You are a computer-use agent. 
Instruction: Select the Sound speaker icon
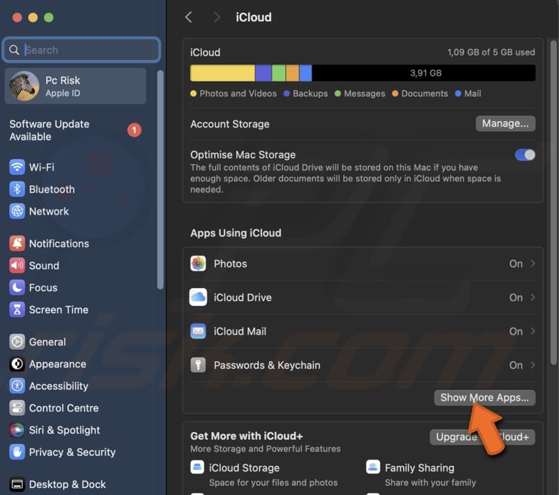click(x=17, y=266)
